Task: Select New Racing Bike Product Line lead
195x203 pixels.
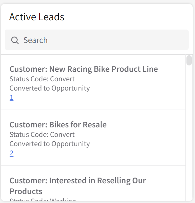Action: [x=84, y=69]
